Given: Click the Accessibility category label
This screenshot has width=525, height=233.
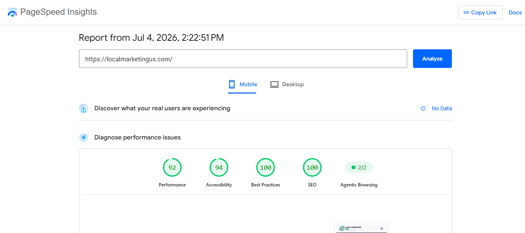Looking at the screenshot, I should click(x=219, y=185).
